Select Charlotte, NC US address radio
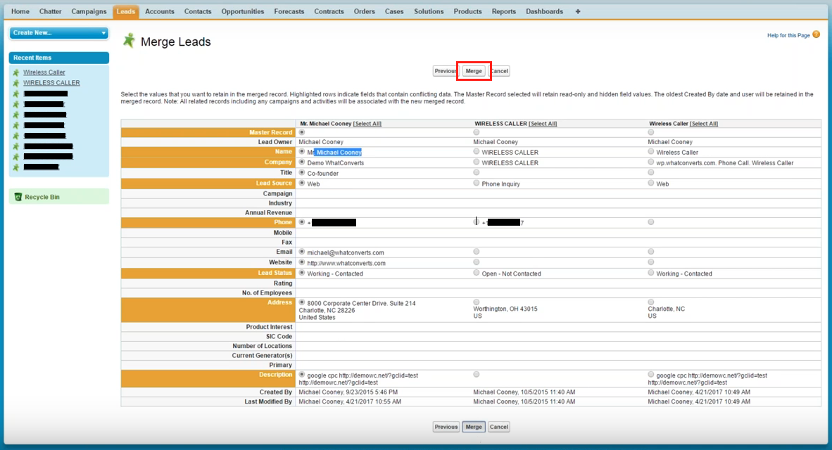This screenshot has height=450, width=832. tap(651, 302)
